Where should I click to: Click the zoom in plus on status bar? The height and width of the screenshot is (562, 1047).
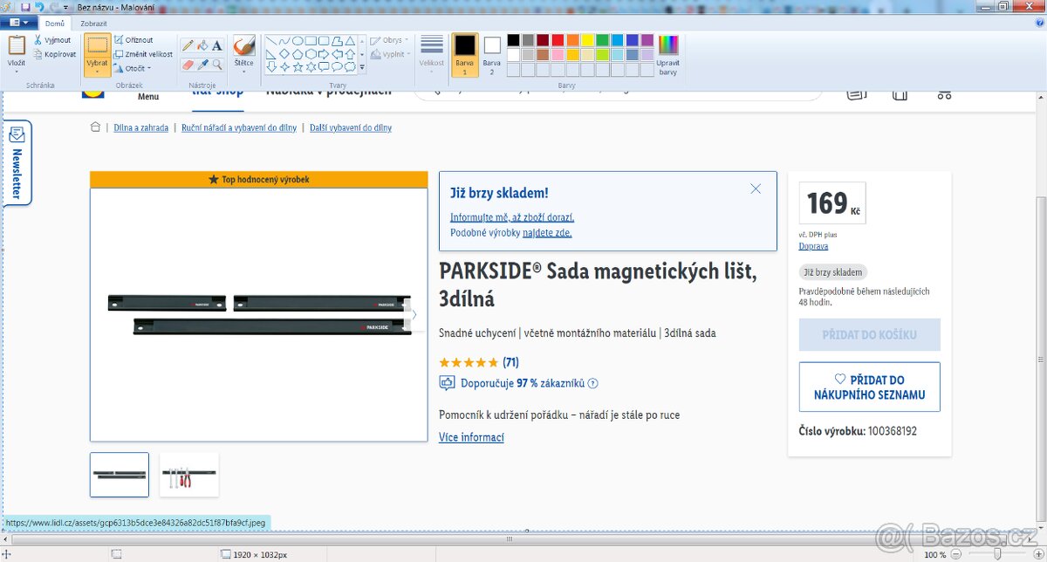coord(1037,554)
